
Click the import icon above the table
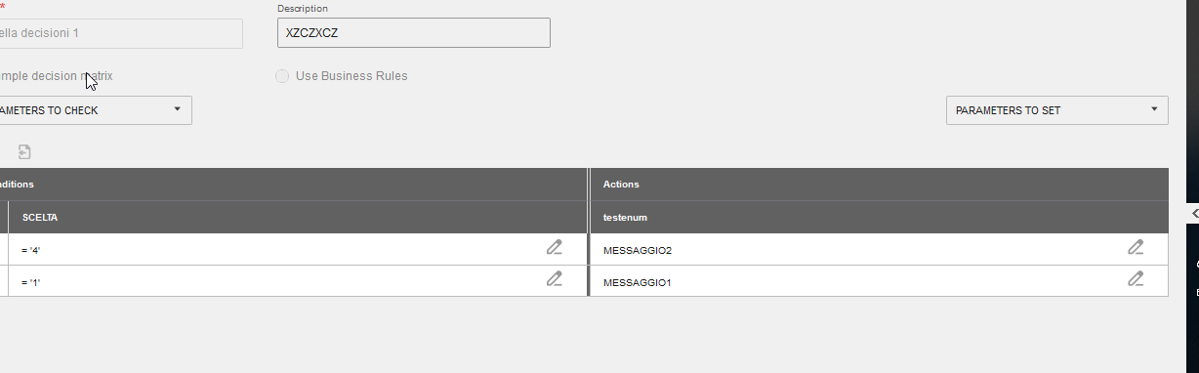(x=24, y=151)
